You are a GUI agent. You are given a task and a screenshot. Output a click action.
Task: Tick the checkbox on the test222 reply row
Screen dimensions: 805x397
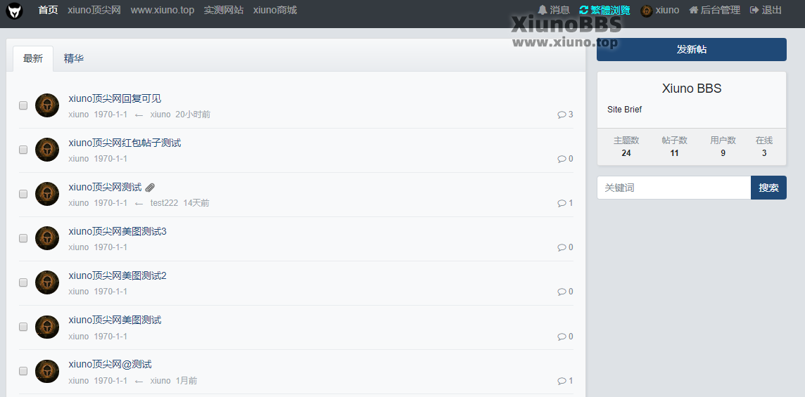pyautogui.click(x=23, y=194)
